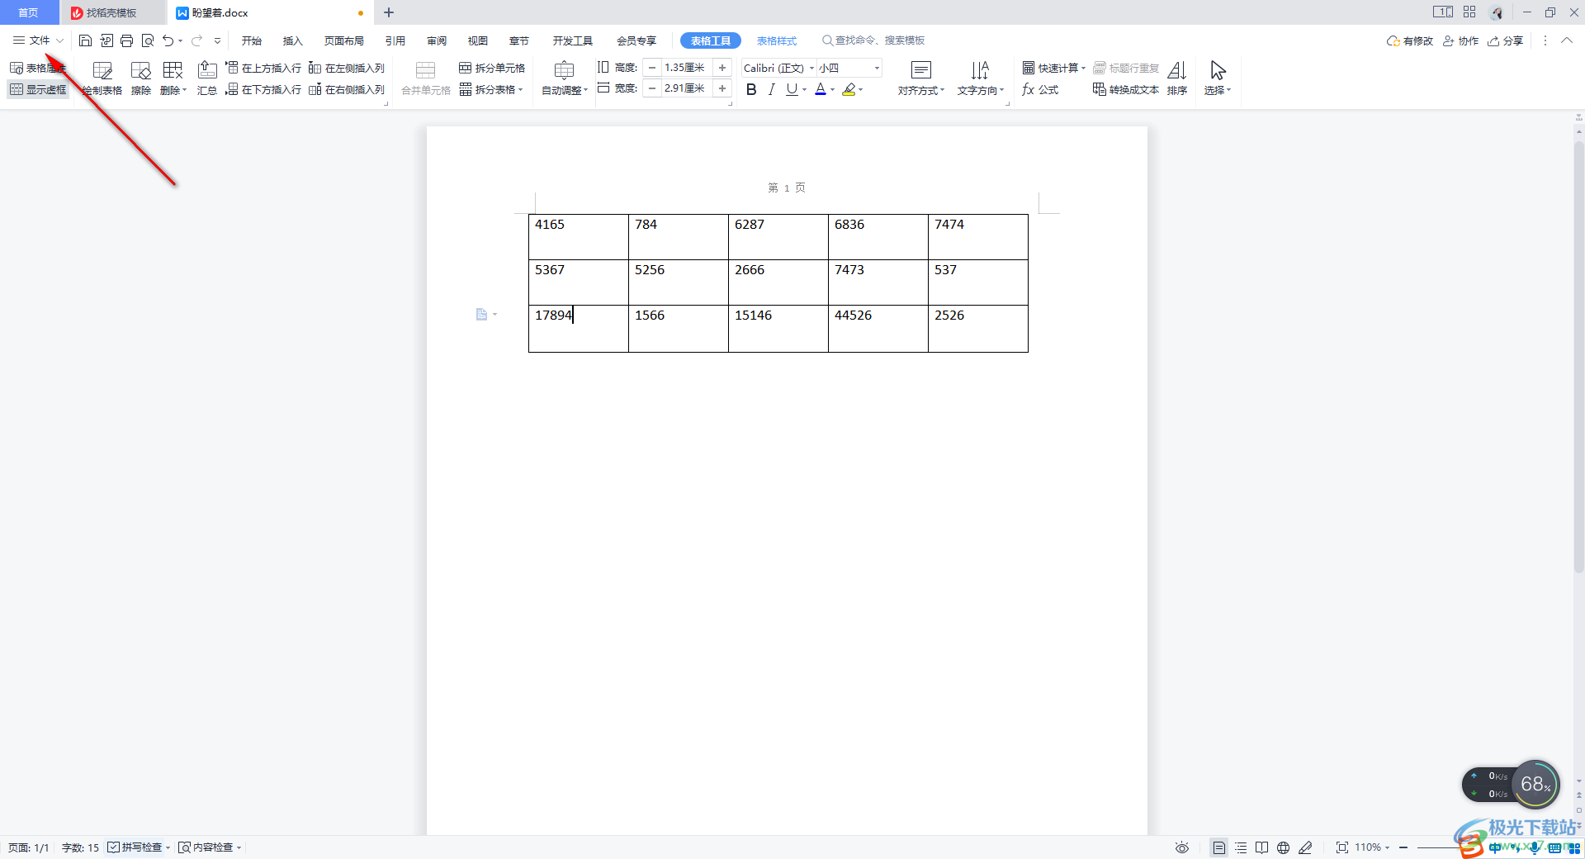
Task: Click the writing mode pen icon
Action: point(1305,847)
